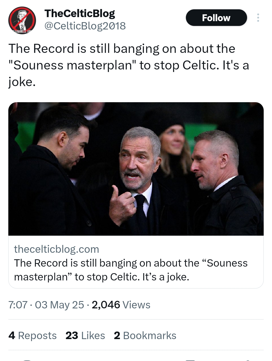View the 4 Reposts list
Viewport: 272px width, 361px height.
click(x=32, y=336)
